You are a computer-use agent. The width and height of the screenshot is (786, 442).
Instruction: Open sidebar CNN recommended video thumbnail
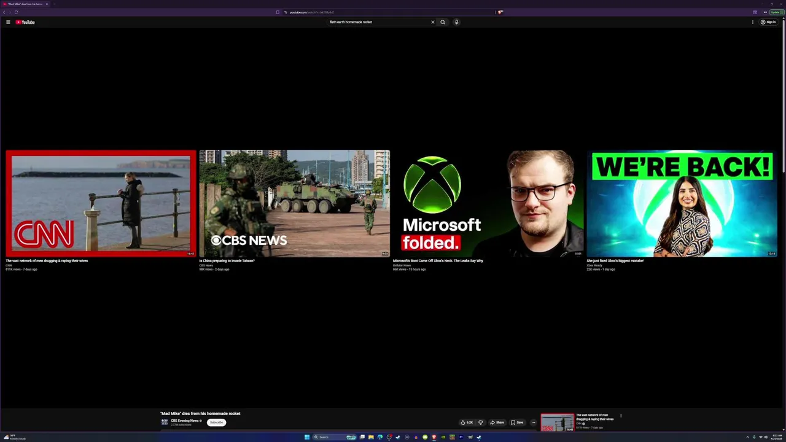(x=558, y=422)
